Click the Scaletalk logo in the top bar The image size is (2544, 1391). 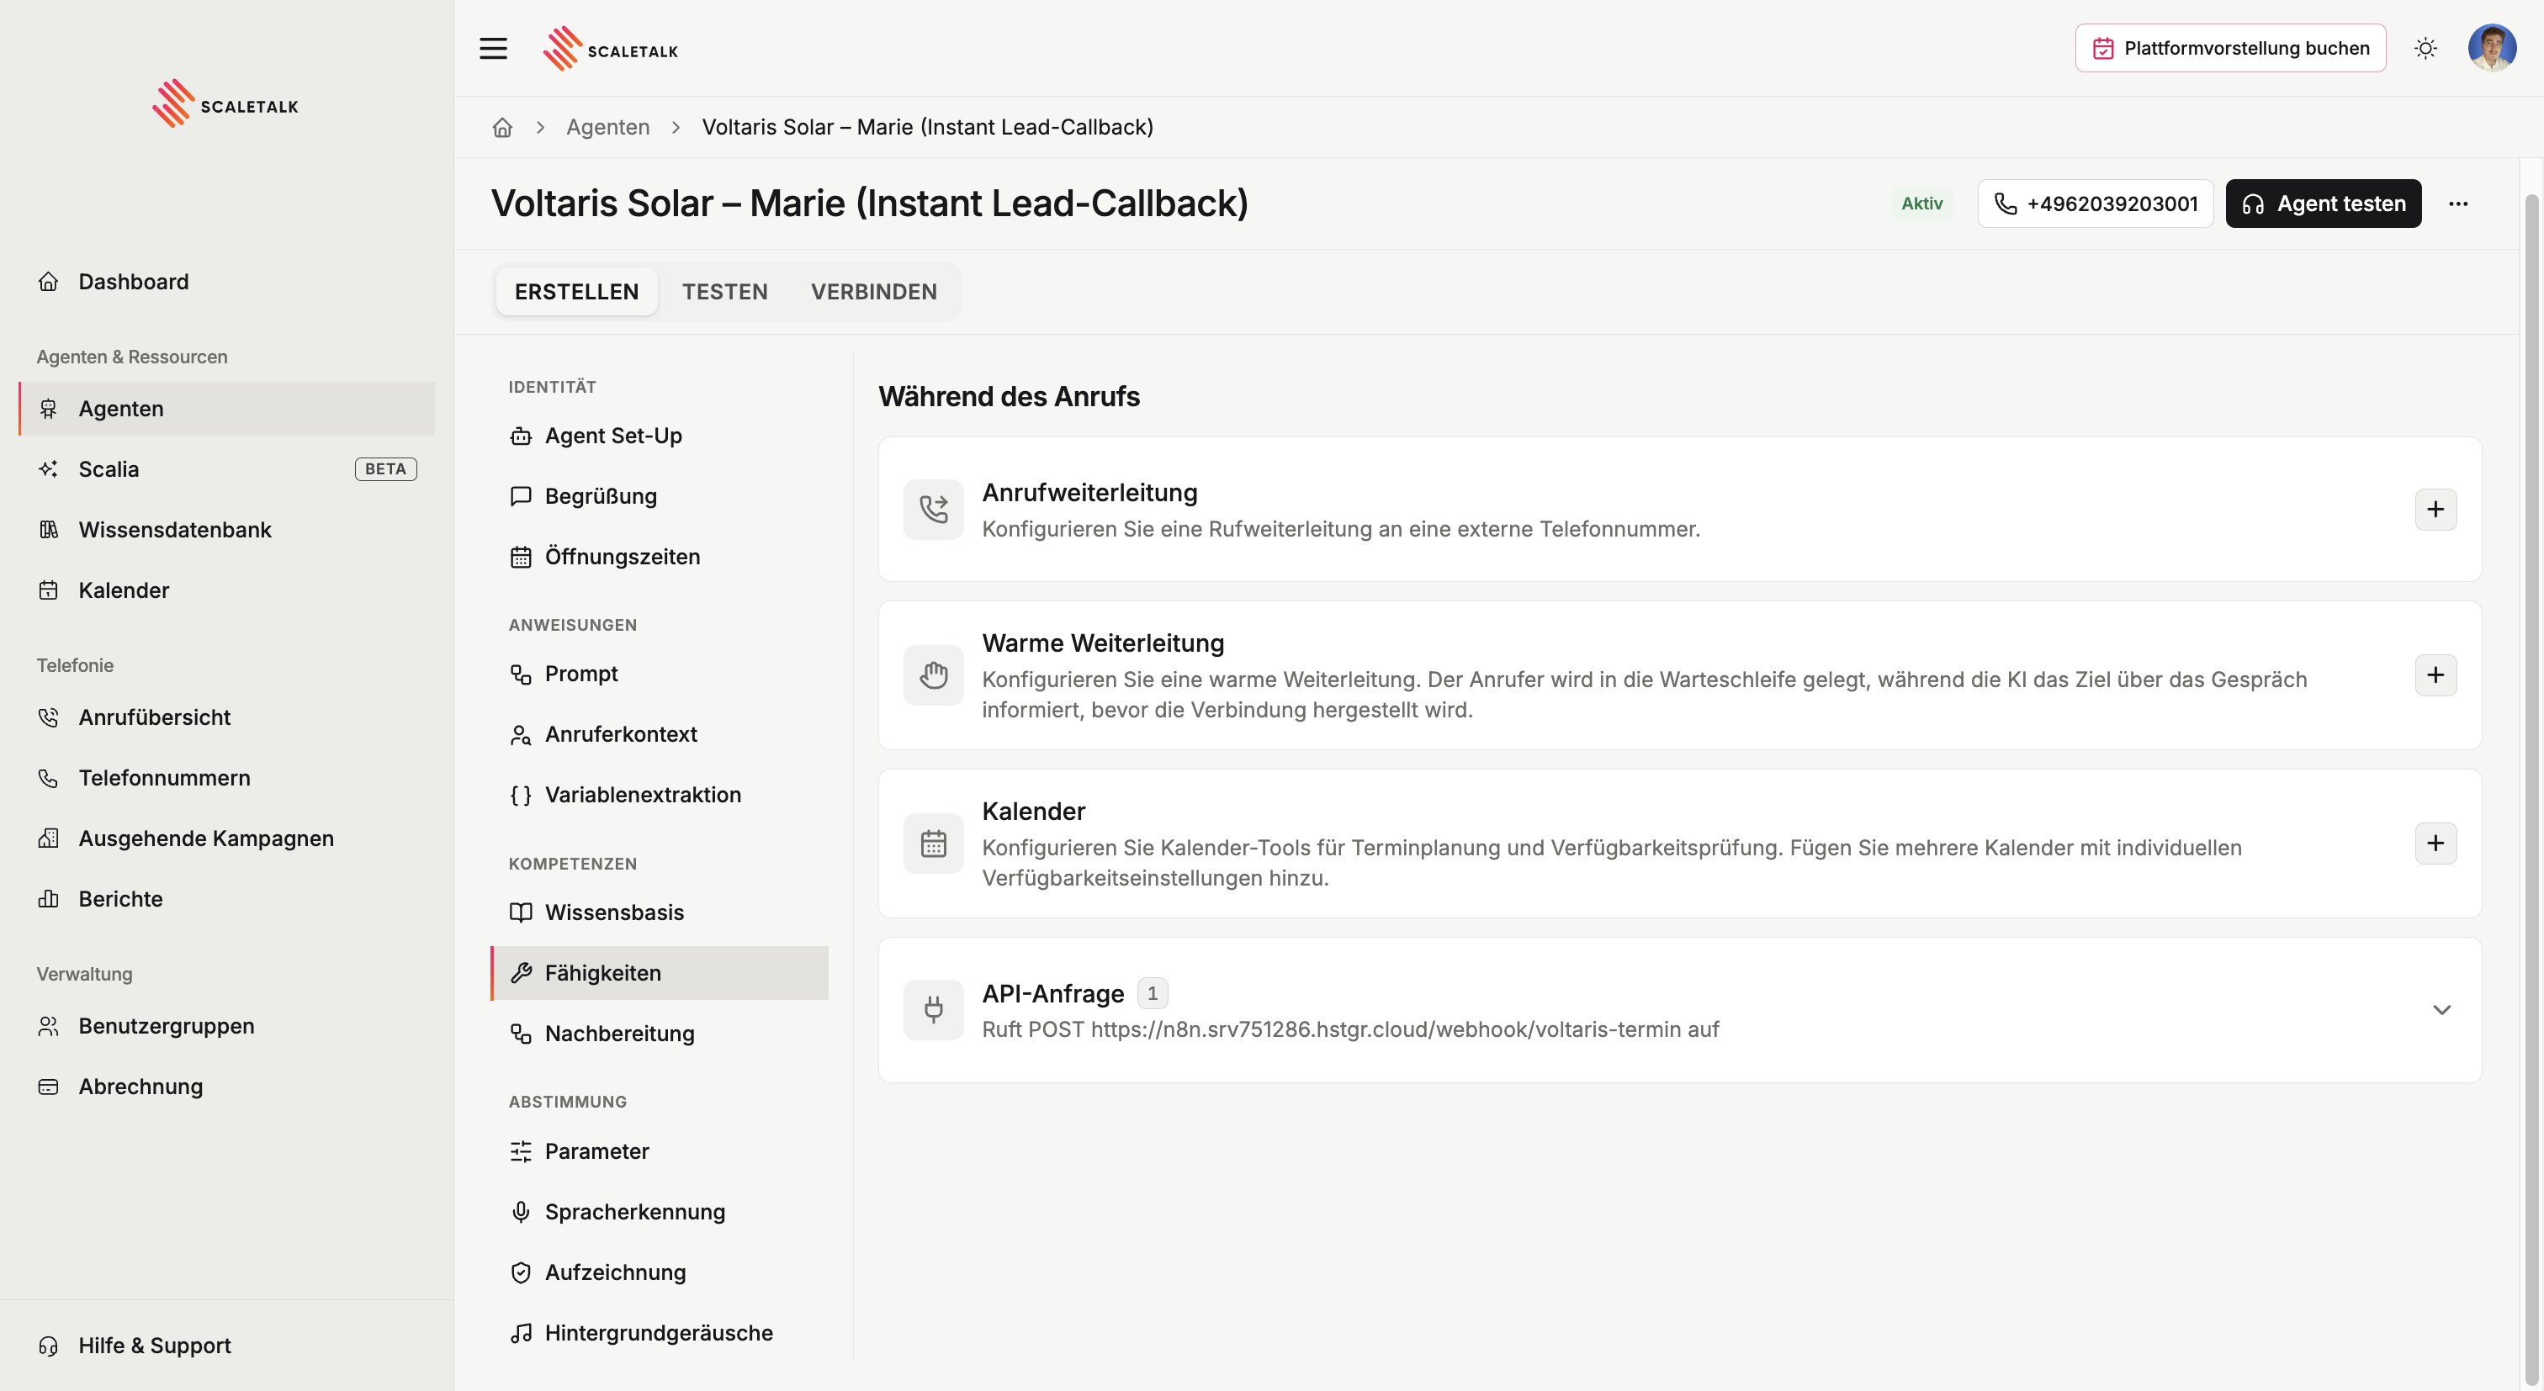[x=610, y=49]
